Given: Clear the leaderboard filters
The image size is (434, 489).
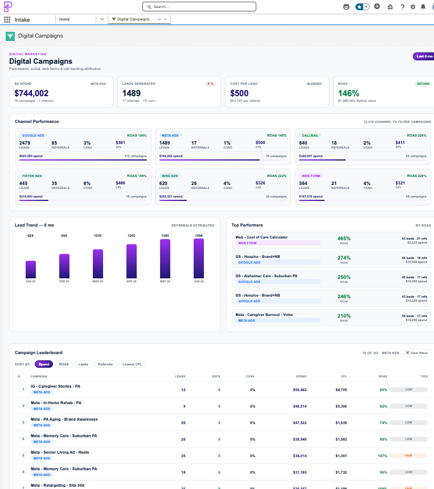Looking at the screenshot, I should click(416, 353).
